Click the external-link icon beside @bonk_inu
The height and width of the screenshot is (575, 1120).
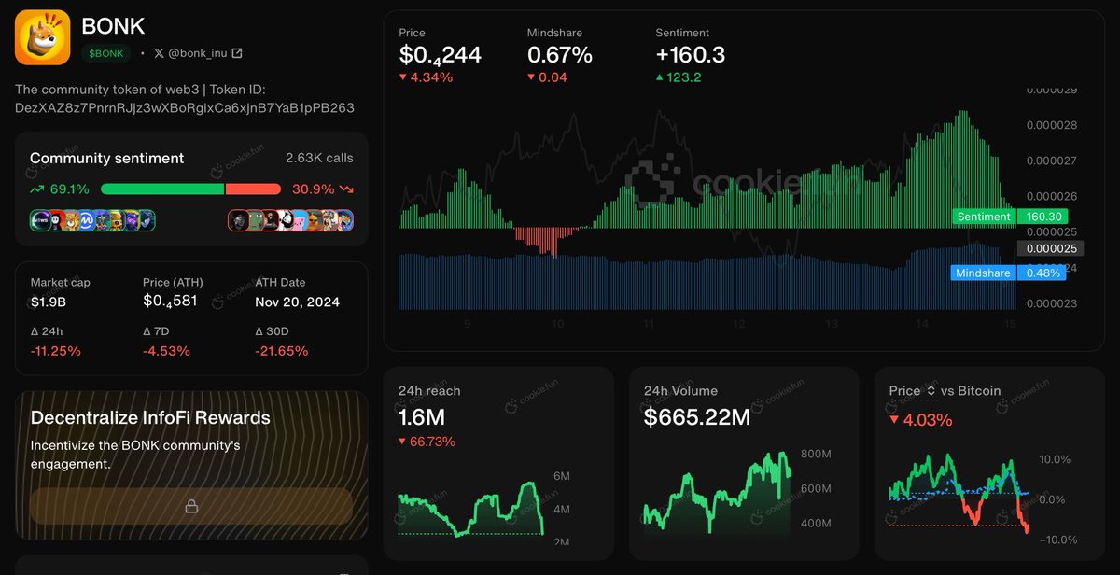237,53
